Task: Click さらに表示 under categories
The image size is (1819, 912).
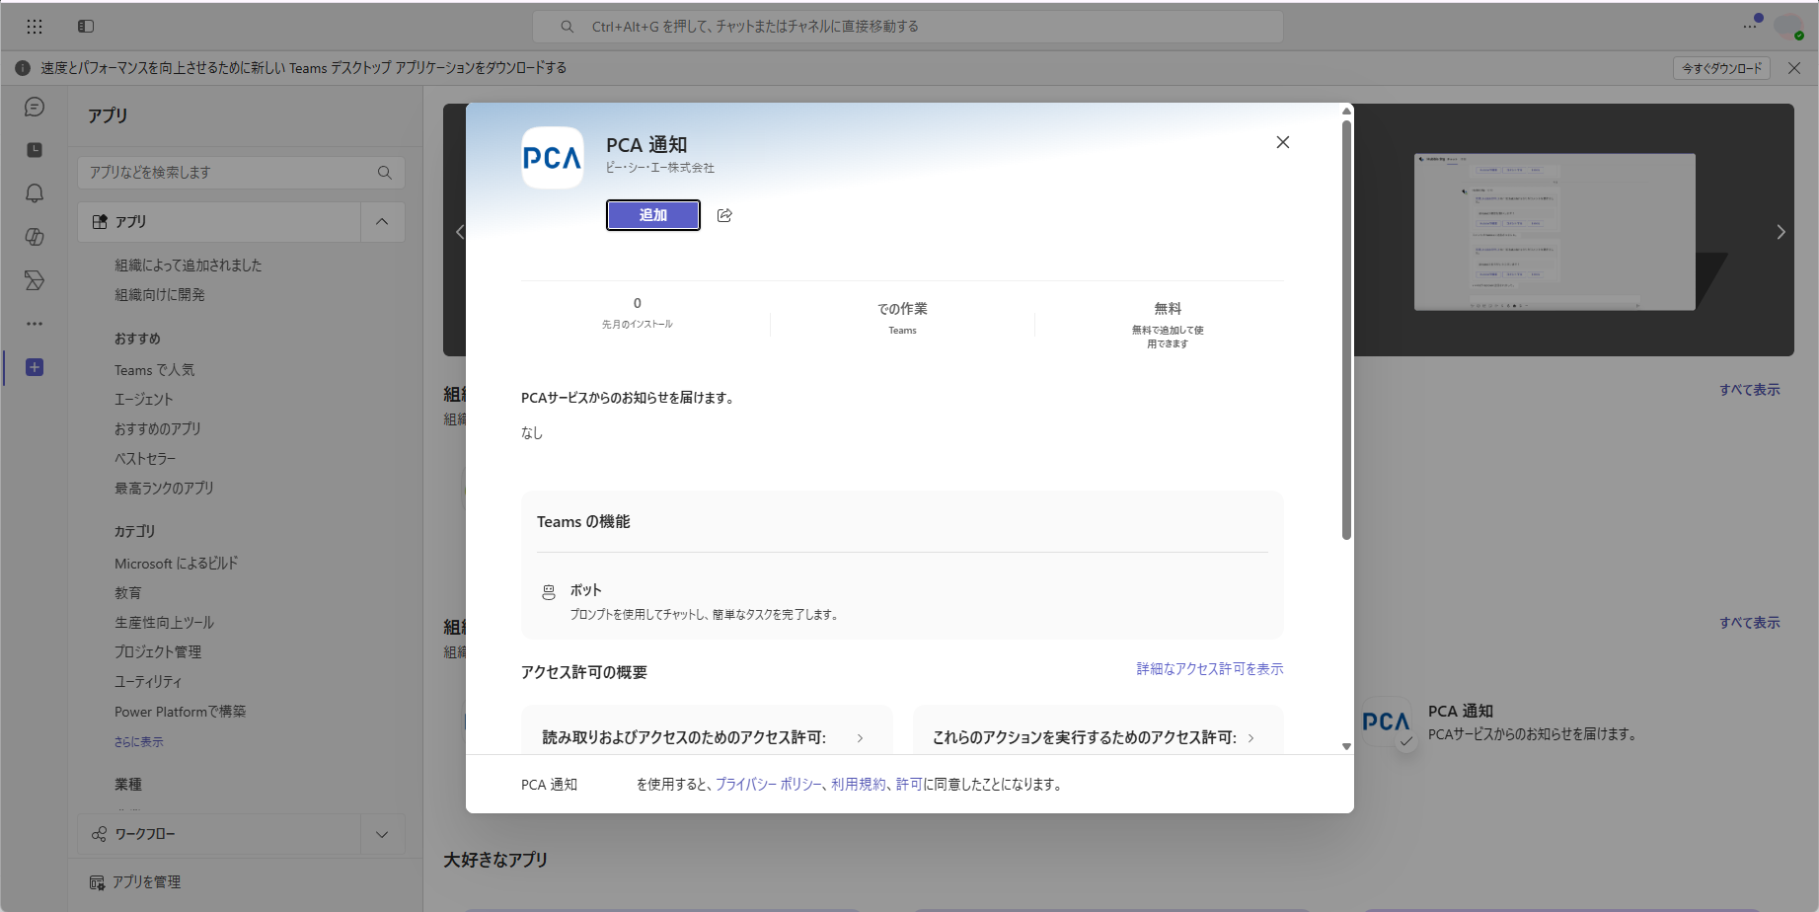Action: click(139, 742)
